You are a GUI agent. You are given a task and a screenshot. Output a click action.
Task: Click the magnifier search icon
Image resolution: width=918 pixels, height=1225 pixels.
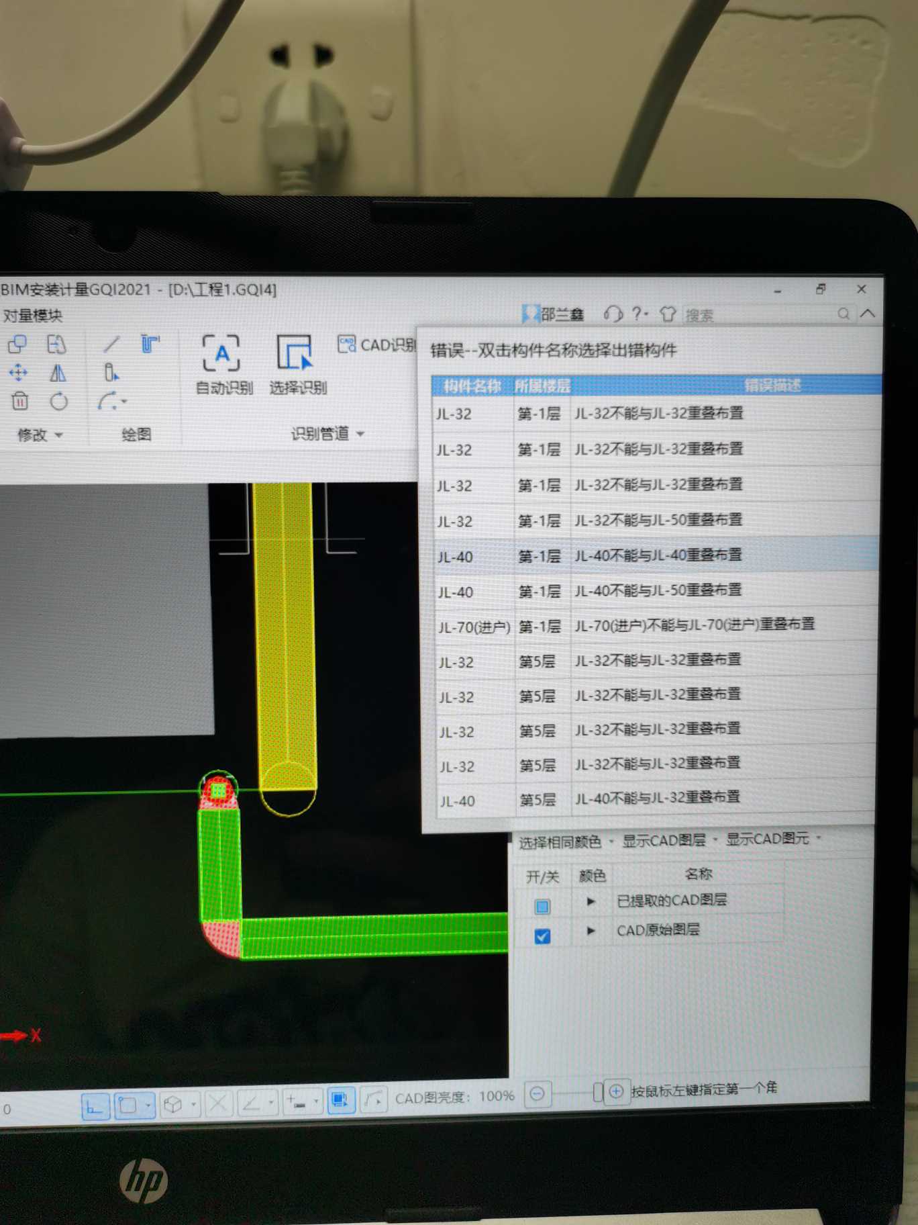coord(844,314)
